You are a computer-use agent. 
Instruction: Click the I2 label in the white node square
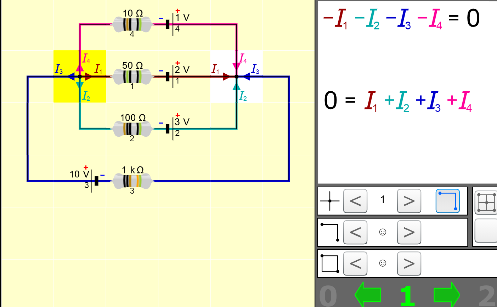243,96
